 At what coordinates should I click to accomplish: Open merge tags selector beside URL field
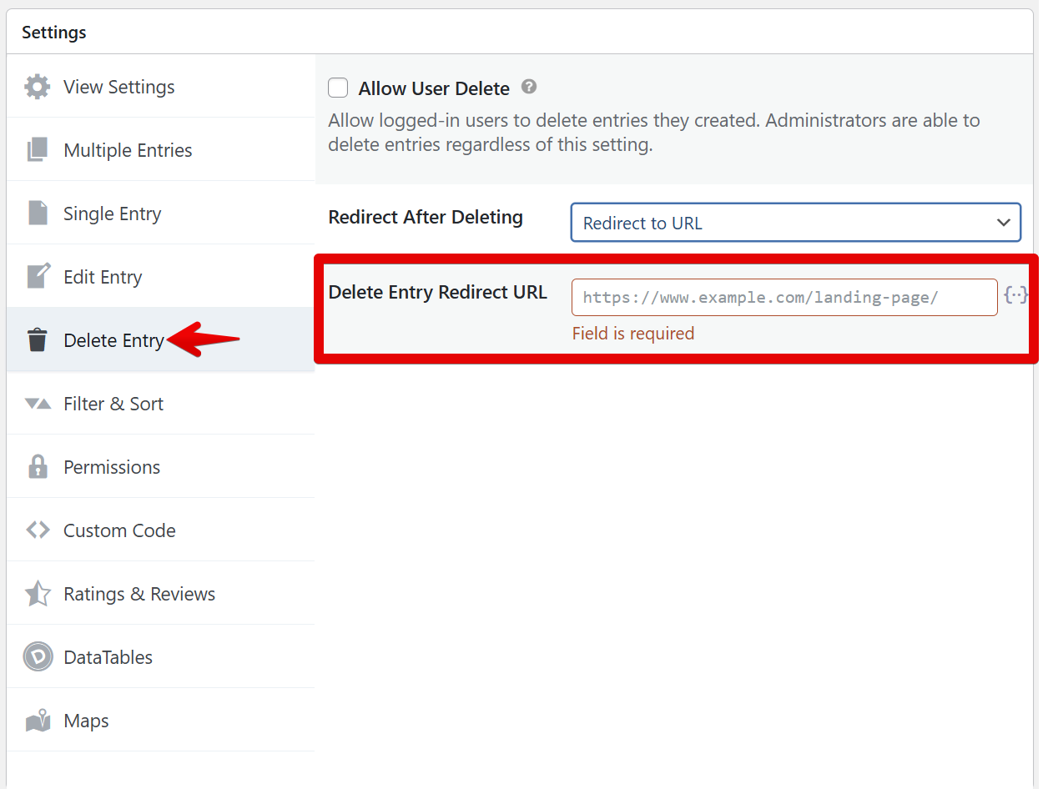coord(1015,295)
